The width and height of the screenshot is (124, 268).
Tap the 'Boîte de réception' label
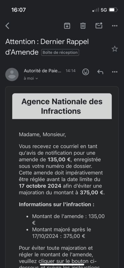pyautogui.click(x=60, y=53)
